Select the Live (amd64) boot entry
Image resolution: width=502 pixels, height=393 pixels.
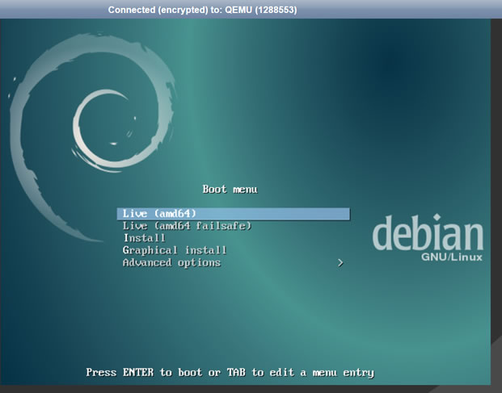(x=160, y=214)
